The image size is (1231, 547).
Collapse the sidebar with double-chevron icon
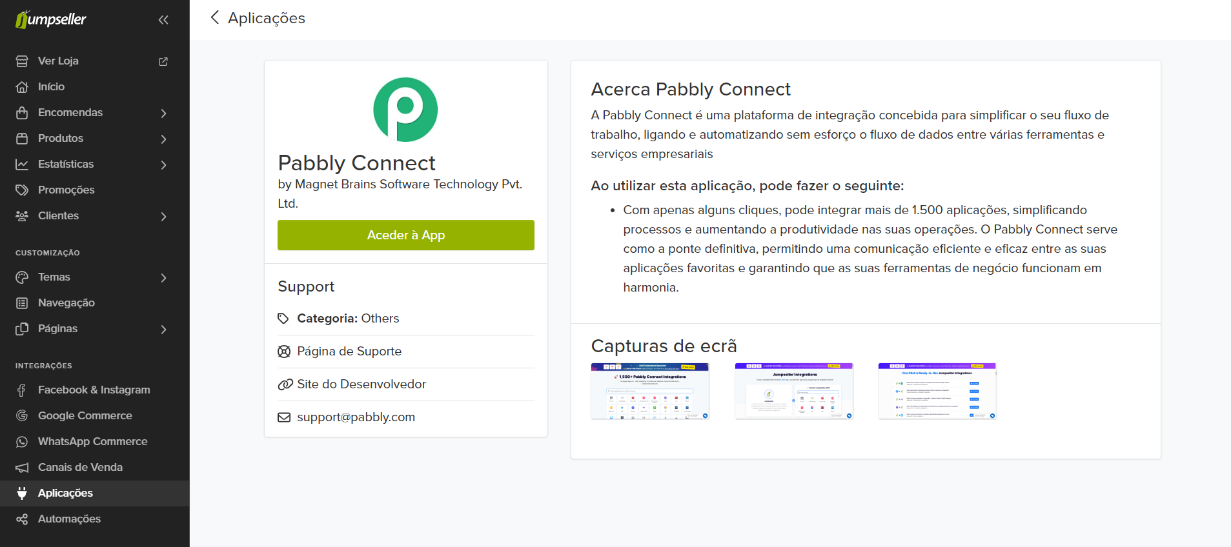163,20
